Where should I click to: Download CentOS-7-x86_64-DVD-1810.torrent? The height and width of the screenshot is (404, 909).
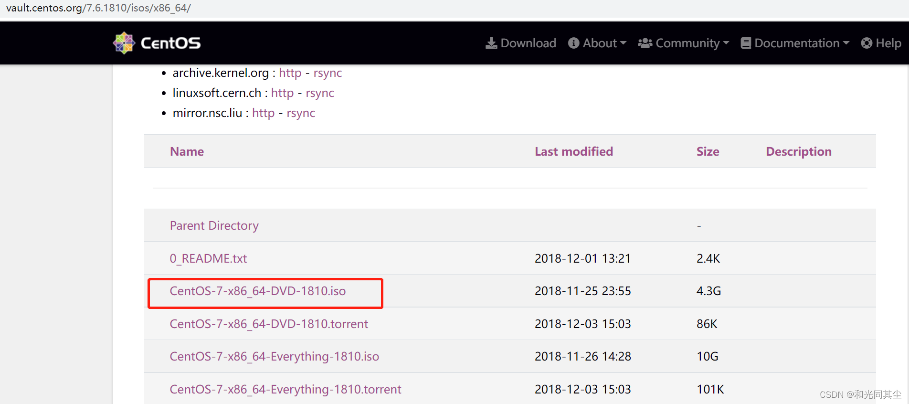pyautogui.click(x=269, y=324)
